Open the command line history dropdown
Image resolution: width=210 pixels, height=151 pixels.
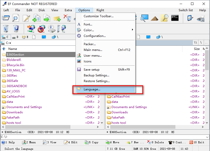(x=207, y=137)
